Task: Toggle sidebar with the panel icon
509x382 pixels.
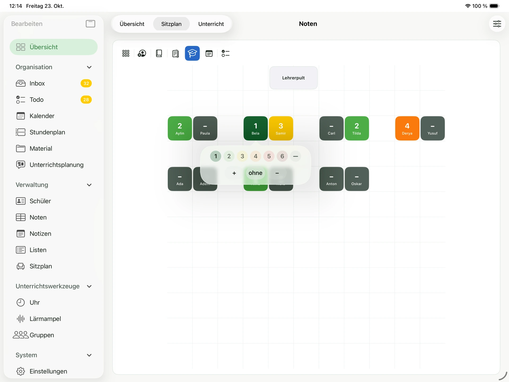Action: tap(90, 24)
